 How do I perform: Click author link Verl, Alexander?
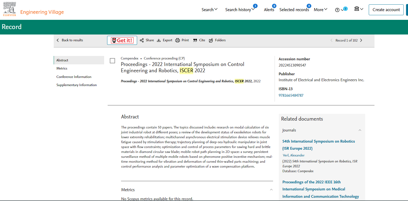[x=293, y=155]
